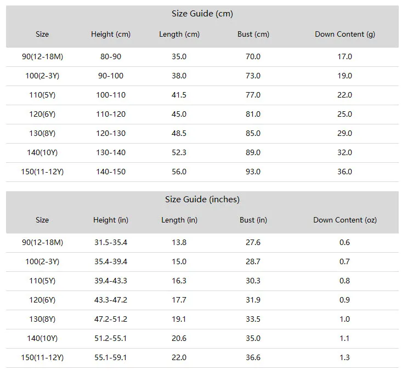Click the Size Guide (cm) table title
Image resolution: width=413 pixels, height=376 pixels.
pyautogui.click(x=202, y=13)
